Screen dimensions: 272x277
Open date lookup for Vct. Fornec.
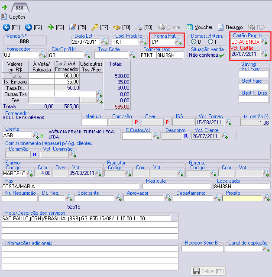tap(229, 122)
